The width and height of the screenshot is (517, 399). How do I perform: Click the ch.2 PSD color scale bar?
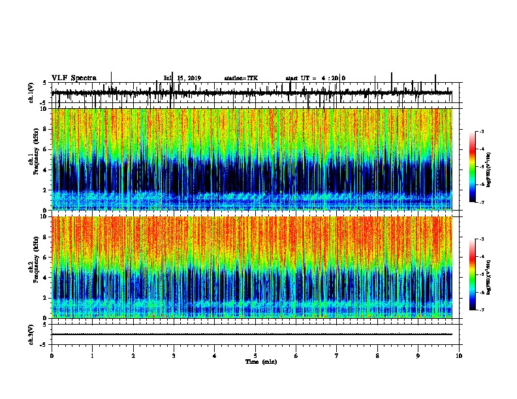pyautogui.click(x=473, y=274)
